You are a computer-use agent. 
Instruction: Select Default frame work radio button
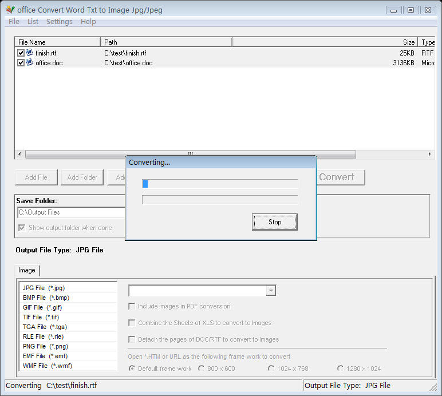(132, 369)
